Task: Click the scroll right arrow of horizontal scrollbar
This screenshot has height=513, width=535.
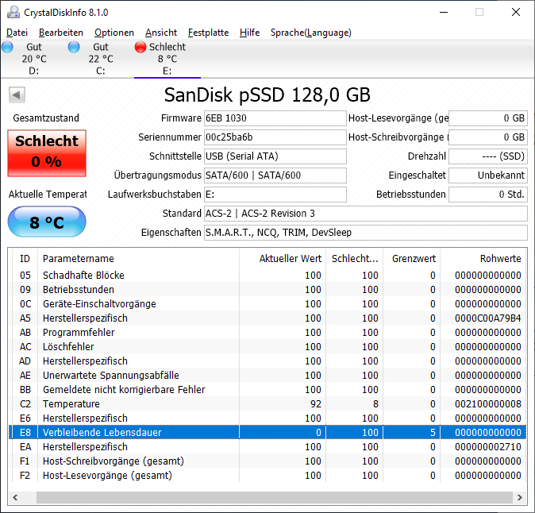Action: coord(520,497)
